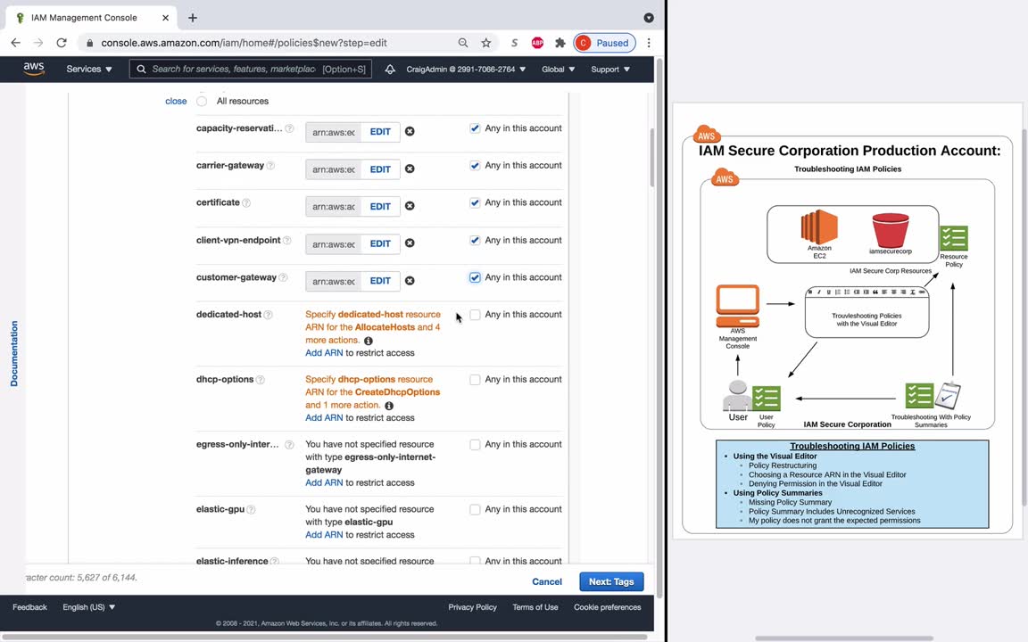Click the Feedback footer link
The height and width of the screenshot is (642, 1028).
click(29, 607)
